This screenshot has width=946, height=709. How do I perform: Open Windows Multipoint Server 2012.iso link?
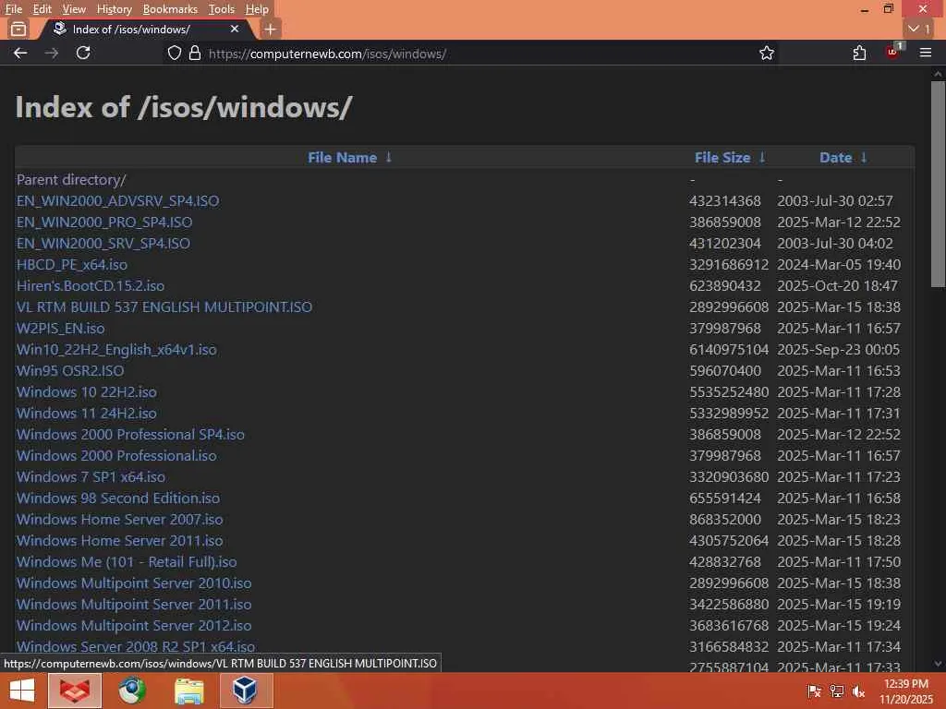(134, 625)
